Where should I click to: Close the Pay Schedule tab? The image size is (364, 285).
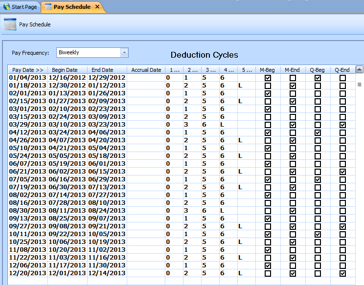point(97,7)
